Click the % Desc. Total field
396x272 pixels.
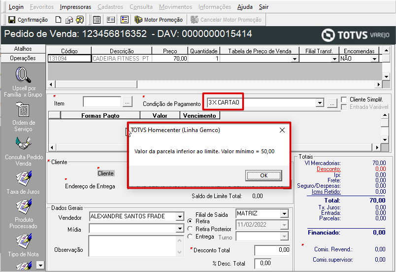[264, 264]
